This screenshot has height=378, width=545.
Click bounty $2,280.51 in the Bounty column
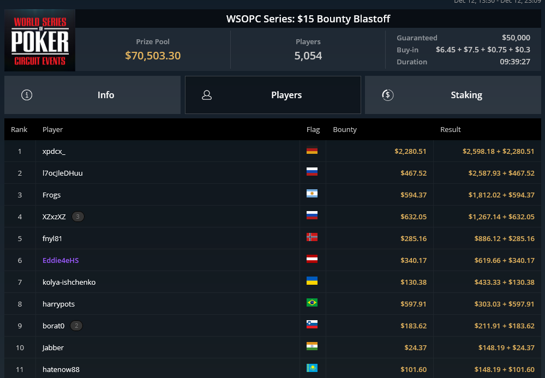click(x=410, y=152)
